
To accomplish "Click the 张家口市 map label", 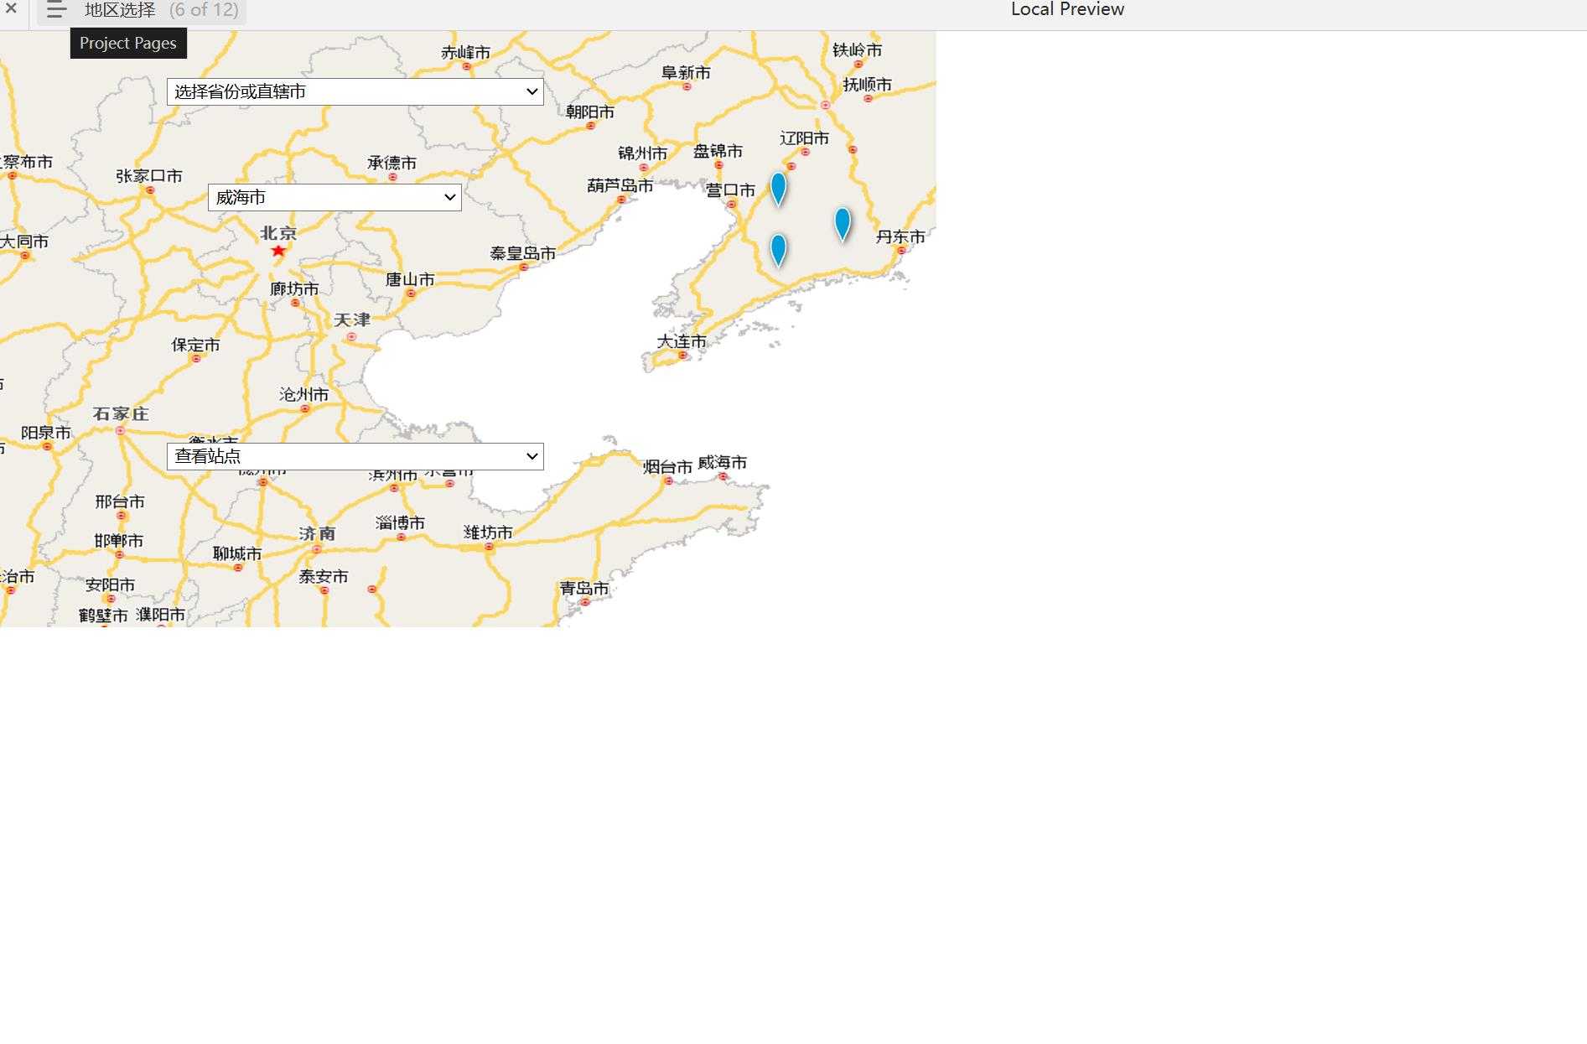I will (149, 176).
